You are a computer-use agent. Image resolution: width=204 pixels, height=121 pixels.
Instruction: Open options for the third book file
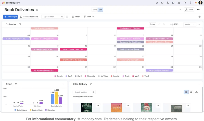[158, 105]
